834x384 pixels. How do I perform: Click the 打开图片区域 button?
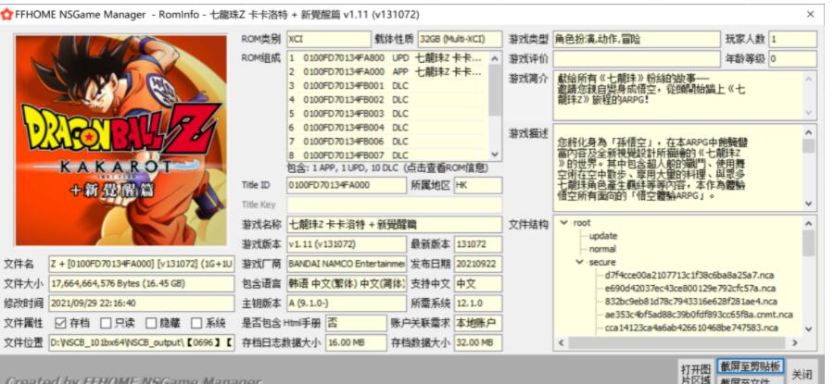pyautogui.click(x=696, y=373)
